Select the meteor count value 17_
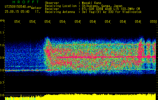 tap(38, 12)
